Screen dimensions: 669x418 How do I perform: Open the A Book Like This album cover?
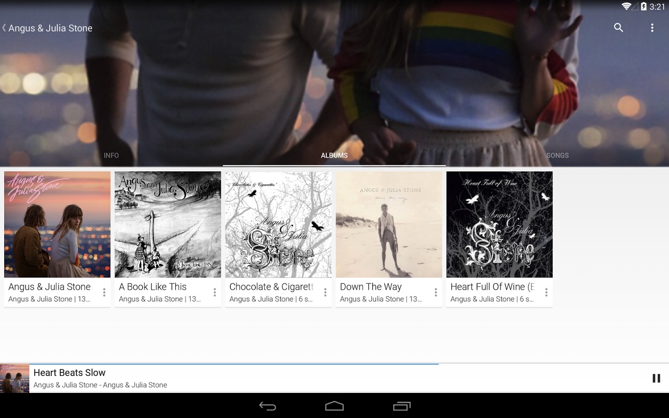[x=168, y=224]
